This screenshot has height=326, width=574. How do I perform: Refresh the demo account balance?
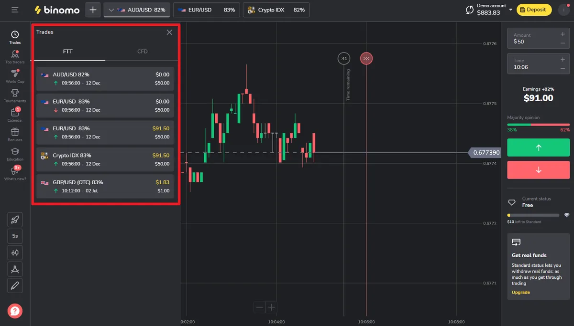(x=470, y=10)
